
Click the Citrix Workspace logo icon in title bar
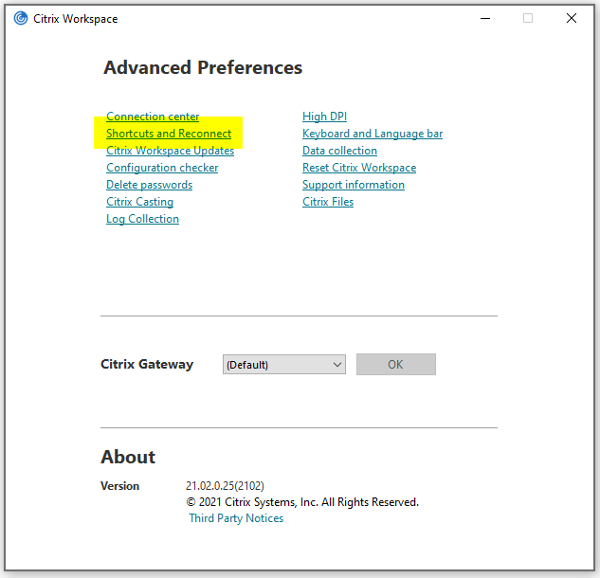coord(21,18)
